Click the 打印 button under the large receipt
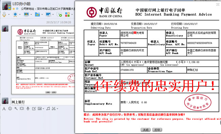The width and height of the screenshot is (221, 134). click(x=157, y=130)
